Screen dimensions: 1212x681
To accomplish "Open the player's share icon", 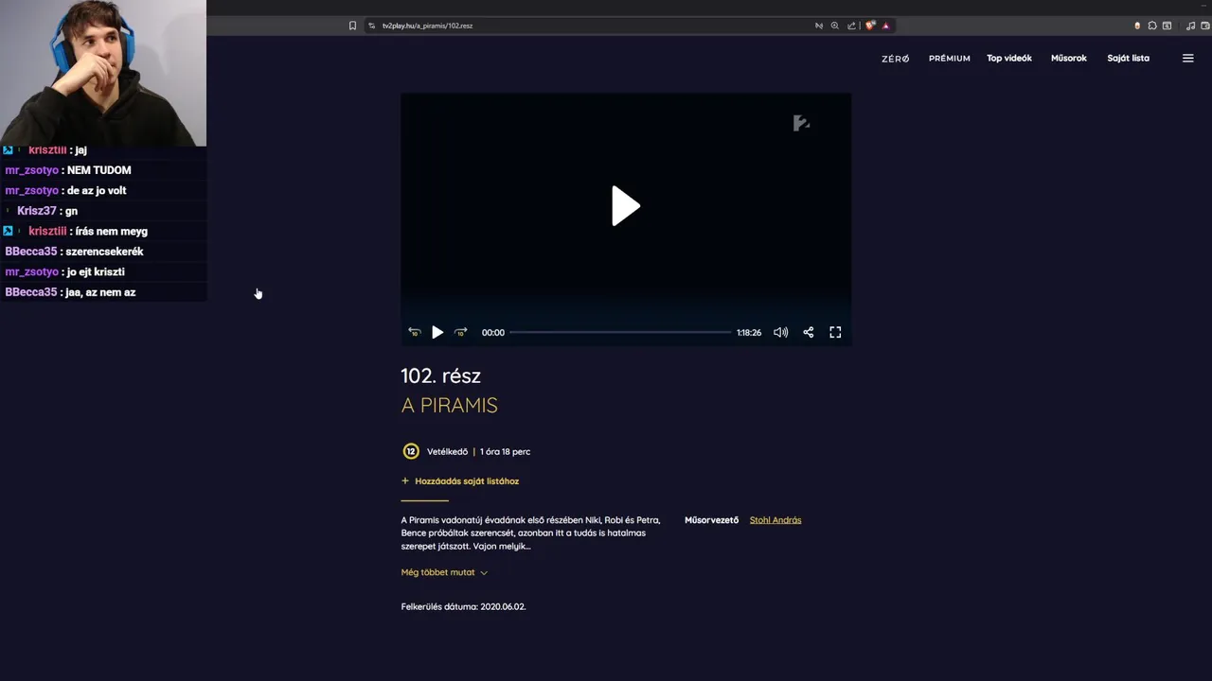I will [x=808, y=332].
